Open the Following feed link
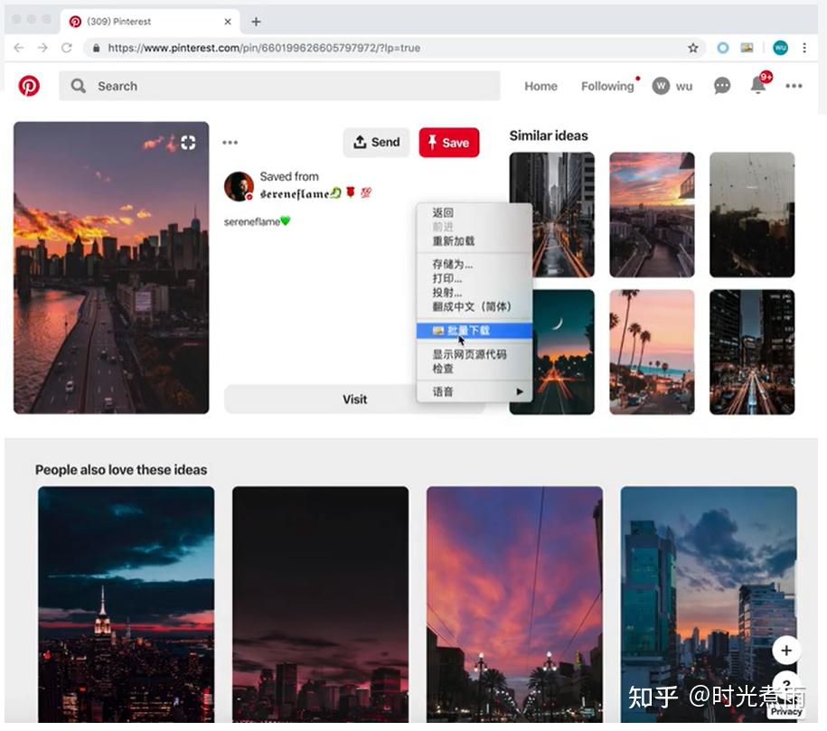The height and width of the screenshot is (731, 827). click(606, 86)
